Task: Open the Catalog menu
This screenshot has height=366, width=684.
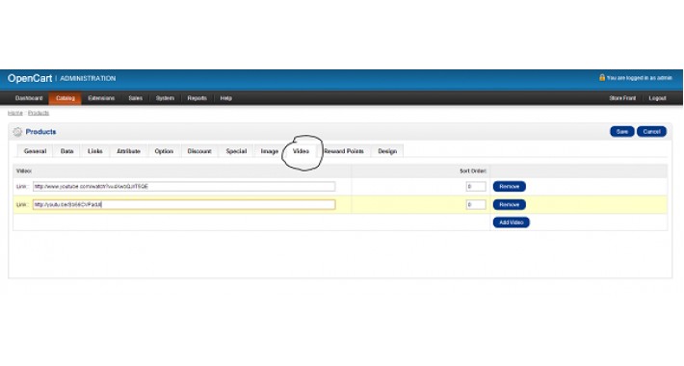Action: click(65, 98)
